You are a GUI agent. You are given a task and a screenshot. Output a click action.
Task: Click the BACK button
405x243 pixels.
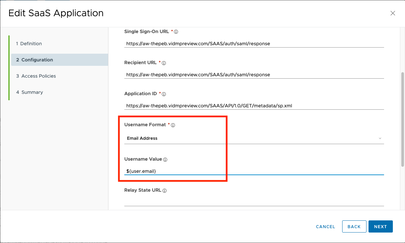[354, 226]
